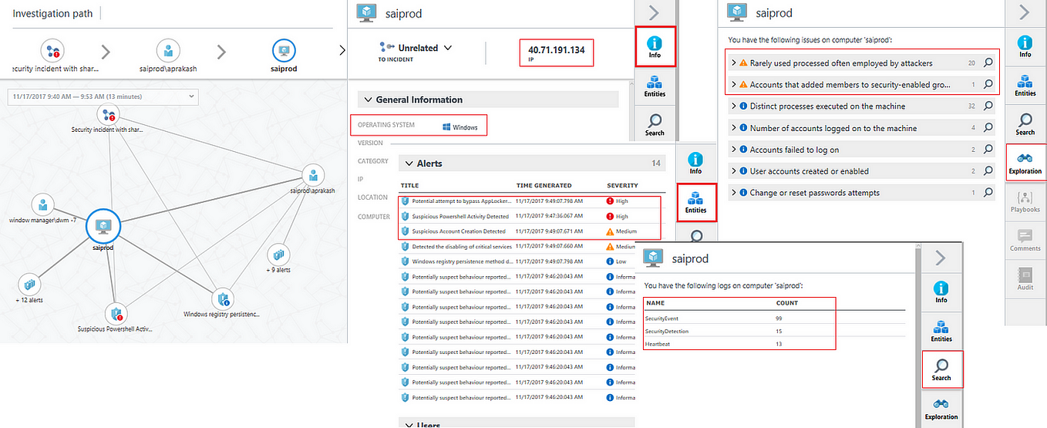Open Entities tab next to the Alerts list
Viewport: 1047px width, 428px height.
pyautogui.click(x=695, y=202)
